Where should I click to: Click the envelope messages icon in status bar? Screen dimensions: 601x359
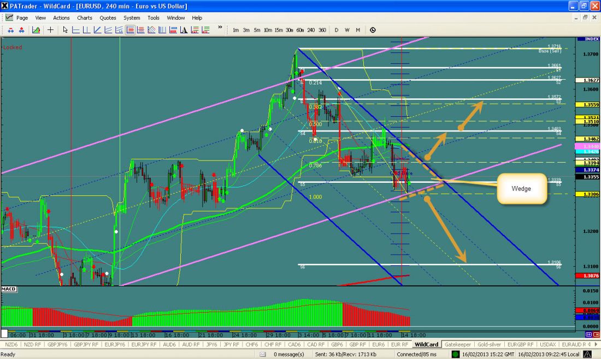[263, 354]
